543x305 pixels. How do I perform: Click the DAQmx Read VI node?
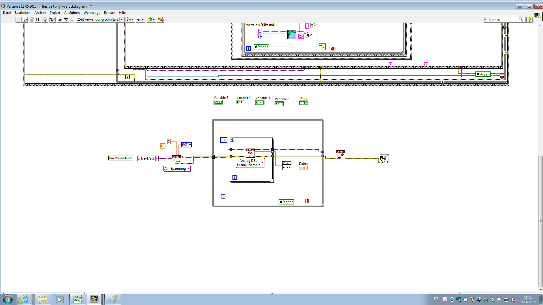250,153
